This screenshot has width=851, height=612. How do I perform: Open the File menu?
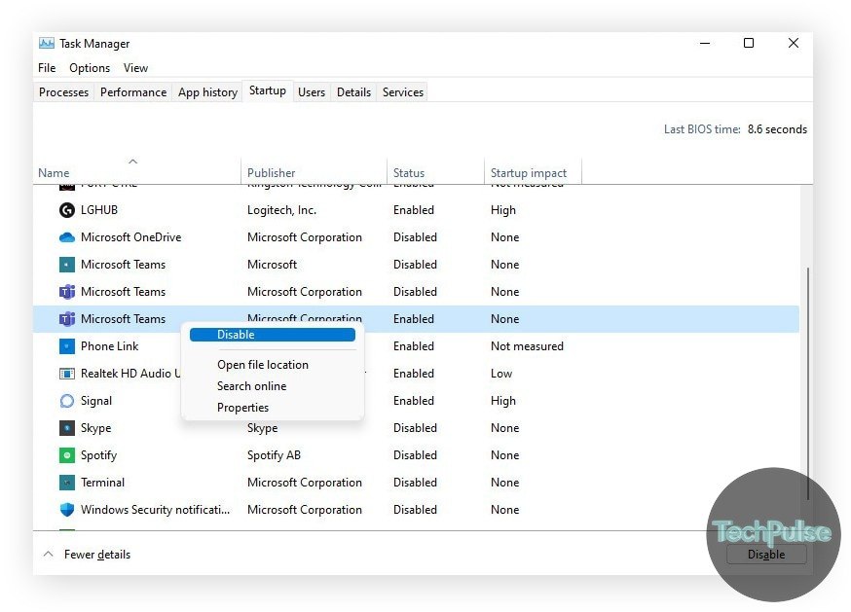(47, 68)
